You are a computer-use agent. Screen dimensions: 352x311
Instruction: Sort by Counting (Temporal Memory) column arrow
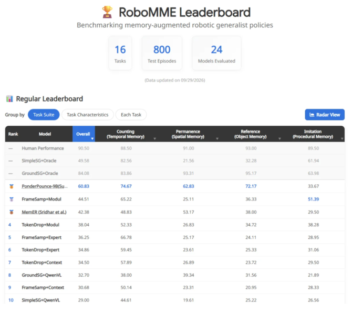(x=154, y=139)
